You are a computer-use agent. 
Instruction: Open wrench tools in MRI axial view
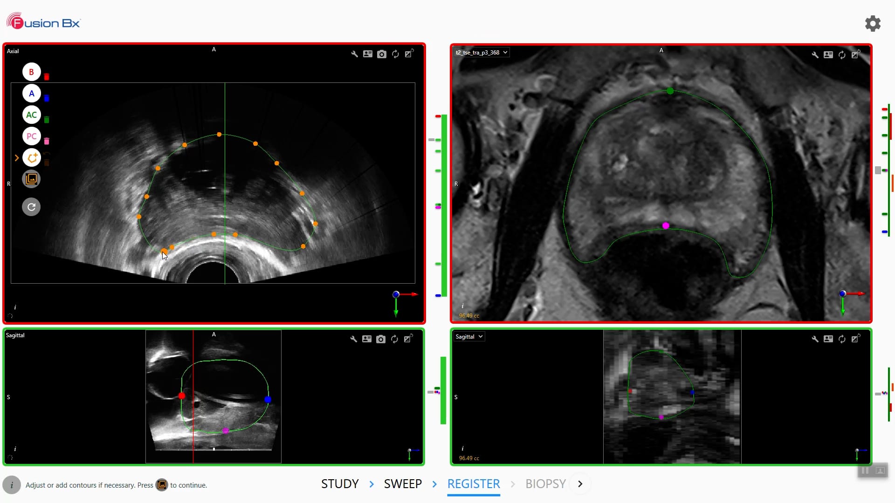click(x=814, y=55)
